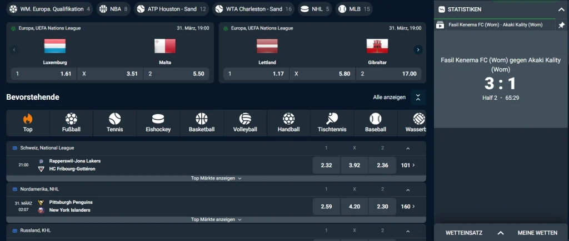Select the Tennis sport icon
569x241 pixels.
click(x=114, y=119)
